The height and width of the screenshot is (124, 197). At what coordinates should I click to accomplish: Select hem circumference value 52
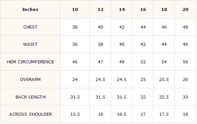pos(143,62)
